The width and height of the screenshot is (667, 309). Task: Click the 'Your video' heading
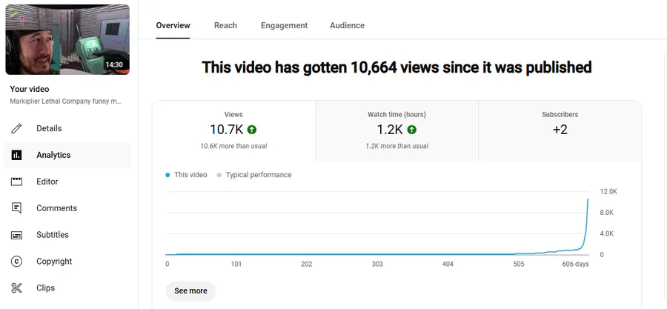tap(30, 89)
